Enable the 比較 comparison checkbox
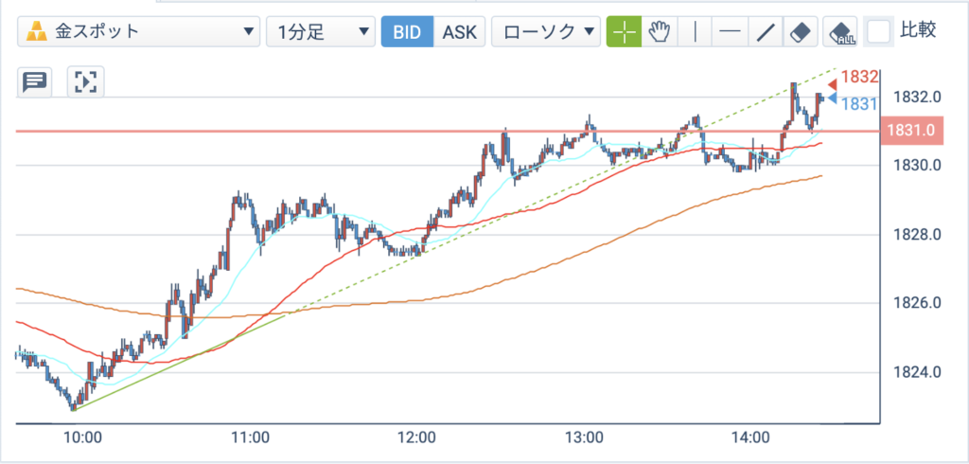The height and width of the screenshot is (464, 969). pyautogui.click(x=878, y=31)
